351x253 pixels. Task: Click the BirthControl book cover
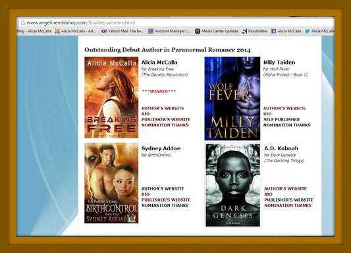111,183
